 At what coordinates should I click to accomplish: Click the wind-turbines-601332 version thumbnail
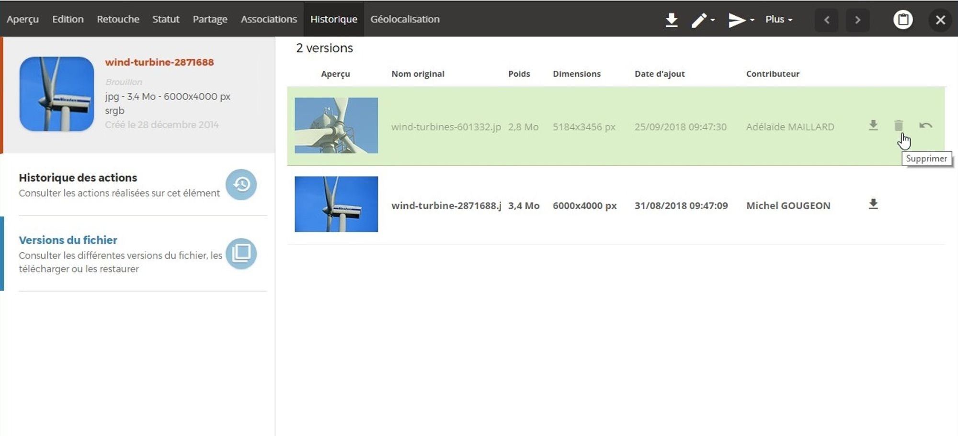click(336, 125)
